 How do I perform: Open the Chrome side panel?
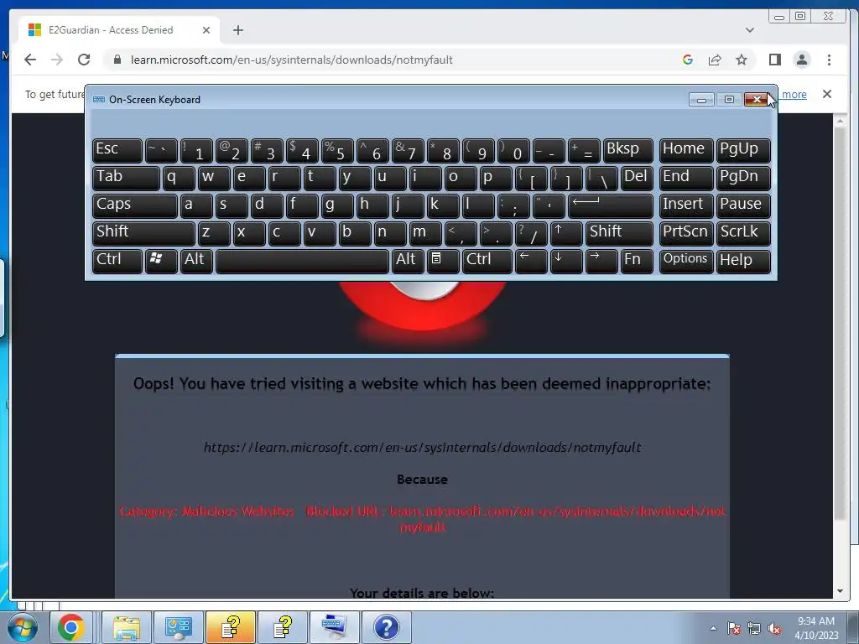click(774, 60)
